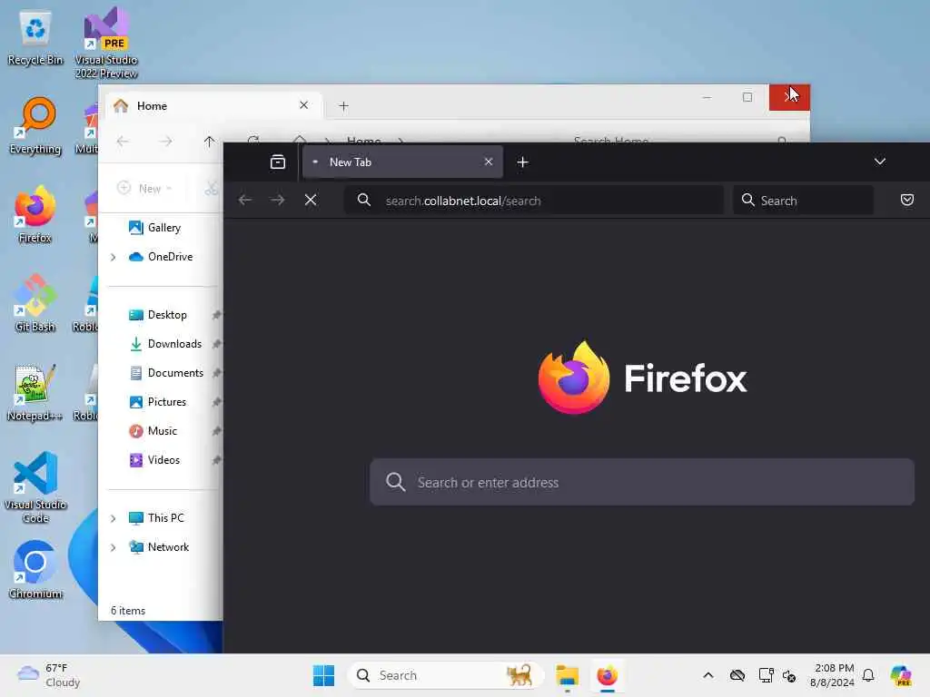Click the 6 items status text
The width and height of the screenshot is (930, 697).
click(x=128, y=611)
